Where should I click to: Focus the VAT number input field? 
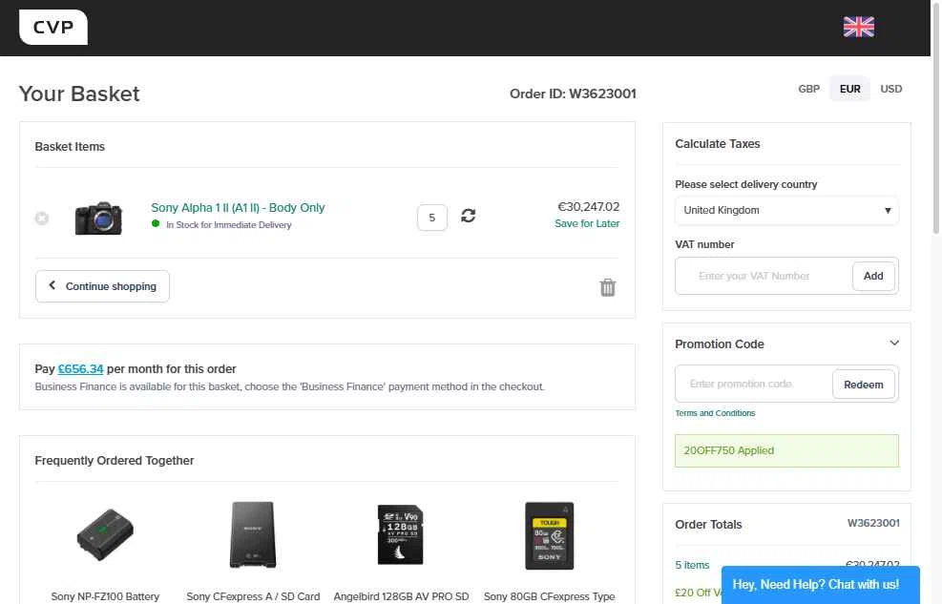tap(764, 276)
